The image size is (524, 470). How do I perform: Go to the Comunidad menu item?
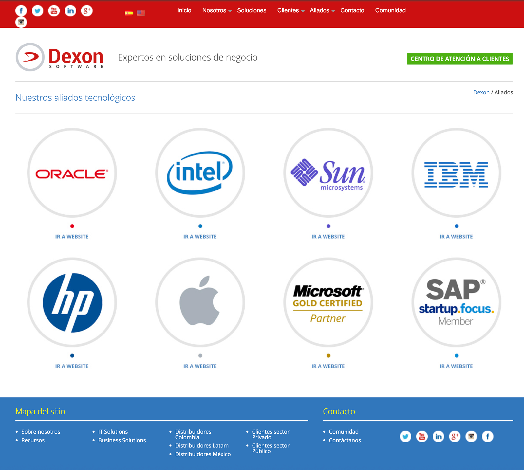click(390, 10)
